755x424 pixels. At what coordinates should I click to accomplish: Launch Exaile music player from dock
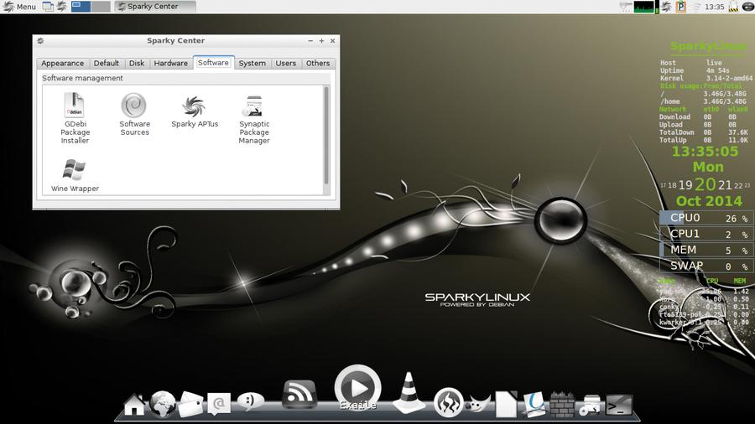(357, 387)
